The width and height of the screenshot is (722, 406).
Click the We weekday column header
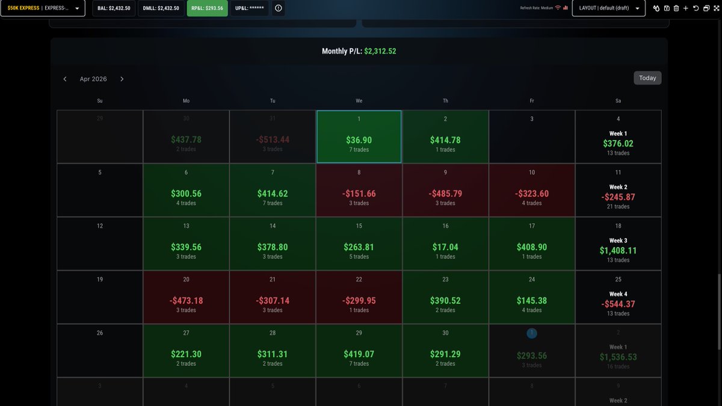(359, 101)
